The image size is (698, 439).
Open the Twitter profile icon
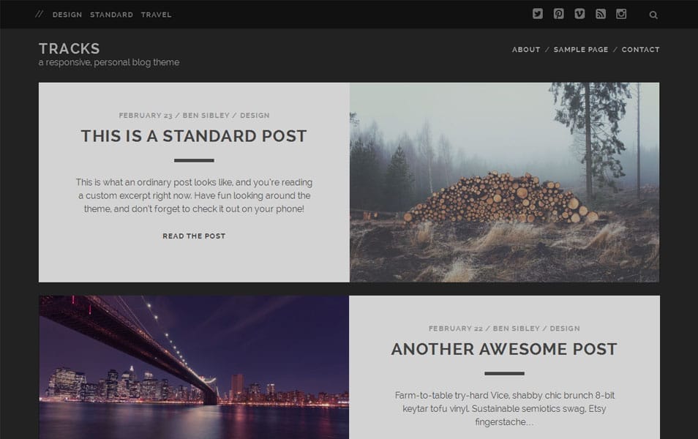538,14
